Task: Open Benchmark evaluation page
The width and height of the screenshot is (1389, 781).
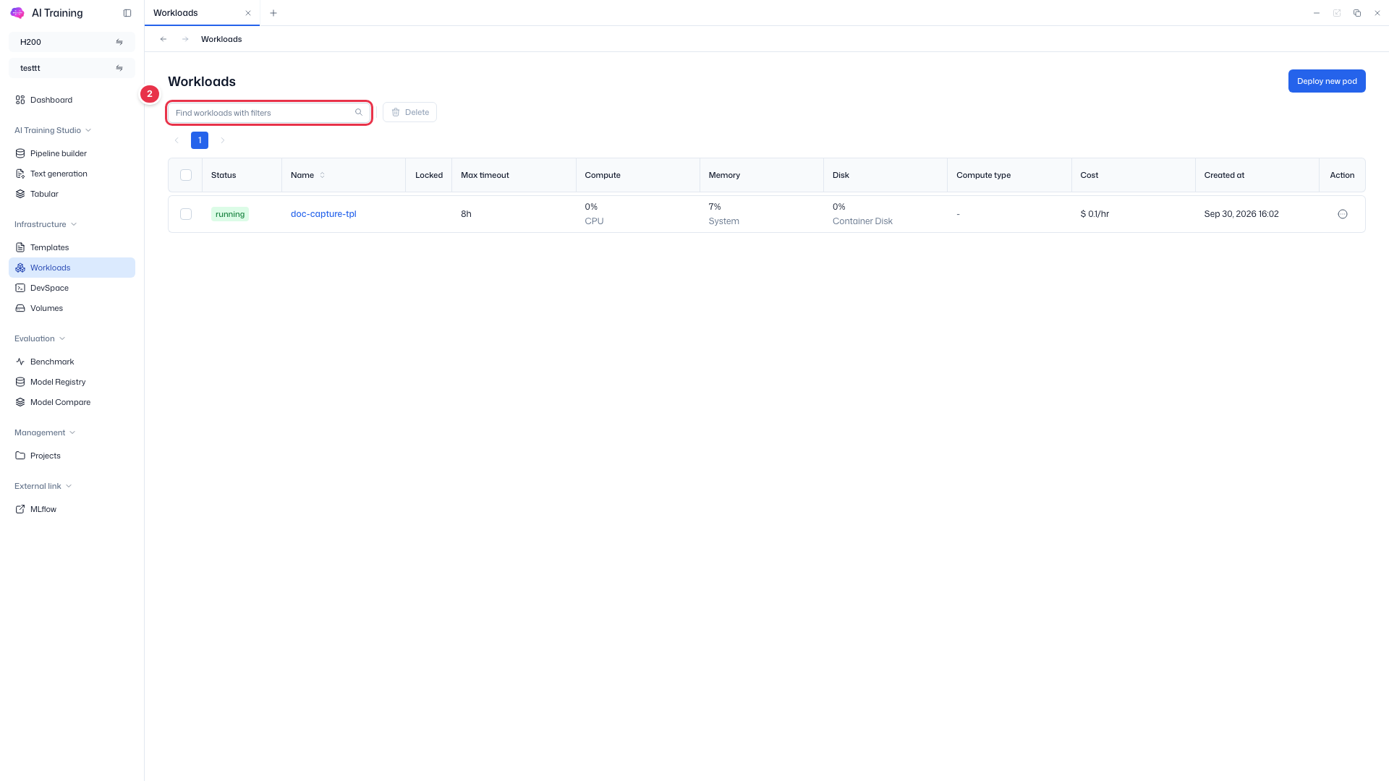Action: pyautogui.click(x=72, y=362)
